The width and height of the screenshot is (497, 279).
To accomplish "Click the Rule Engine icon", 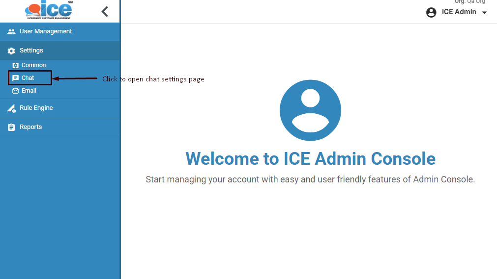I will pos(11,108).
